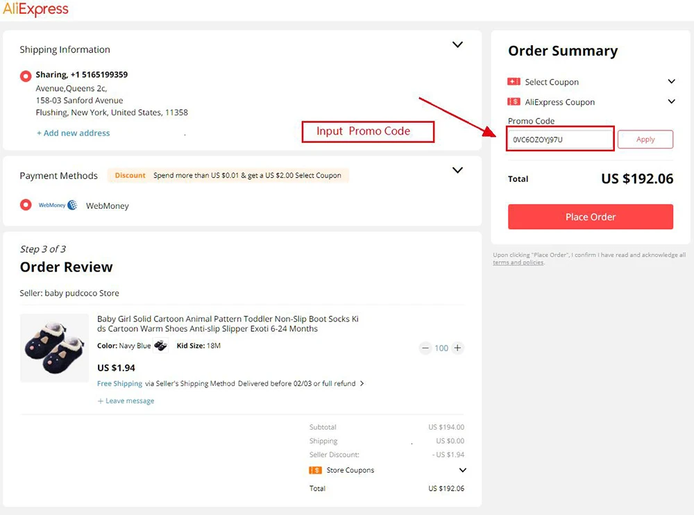The width and height of the screenshot is (694, 515).
Task: Click the phone number +1 5165199359
Action: 99,74
